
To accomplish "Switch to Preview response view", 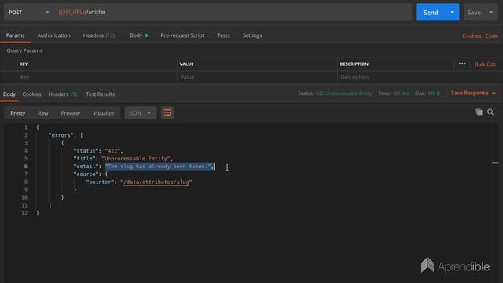I will click(x=71, y=113).
